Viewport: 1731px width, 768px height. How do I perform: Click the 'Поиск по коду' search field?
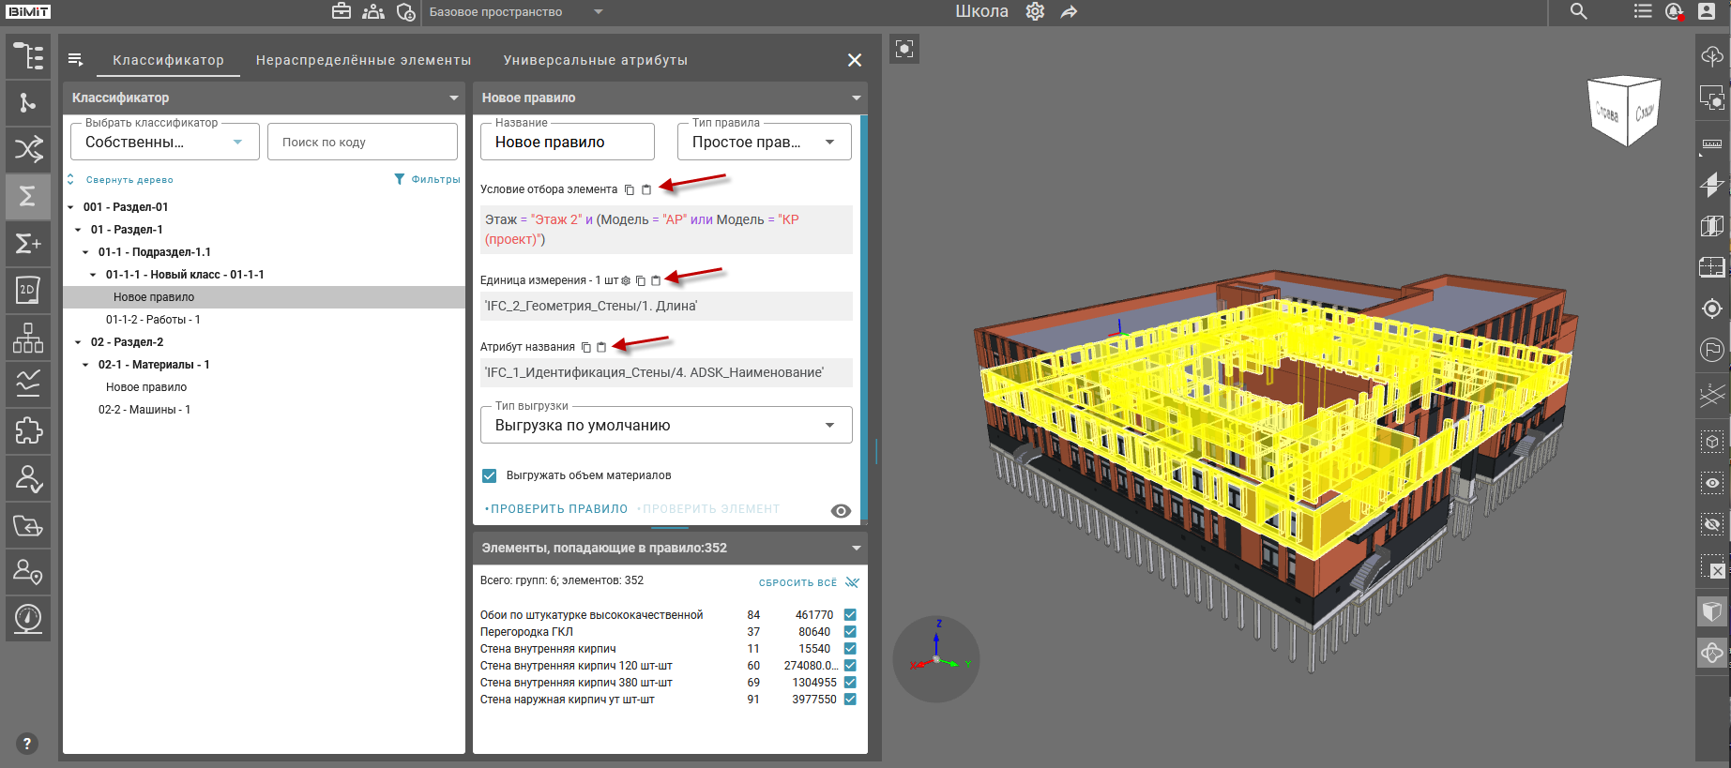362,142
